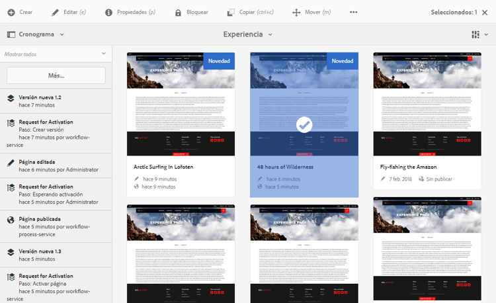Choose Propiedades (p) action
The width and height of the screenshot is (496, 303).
(136, 12)
